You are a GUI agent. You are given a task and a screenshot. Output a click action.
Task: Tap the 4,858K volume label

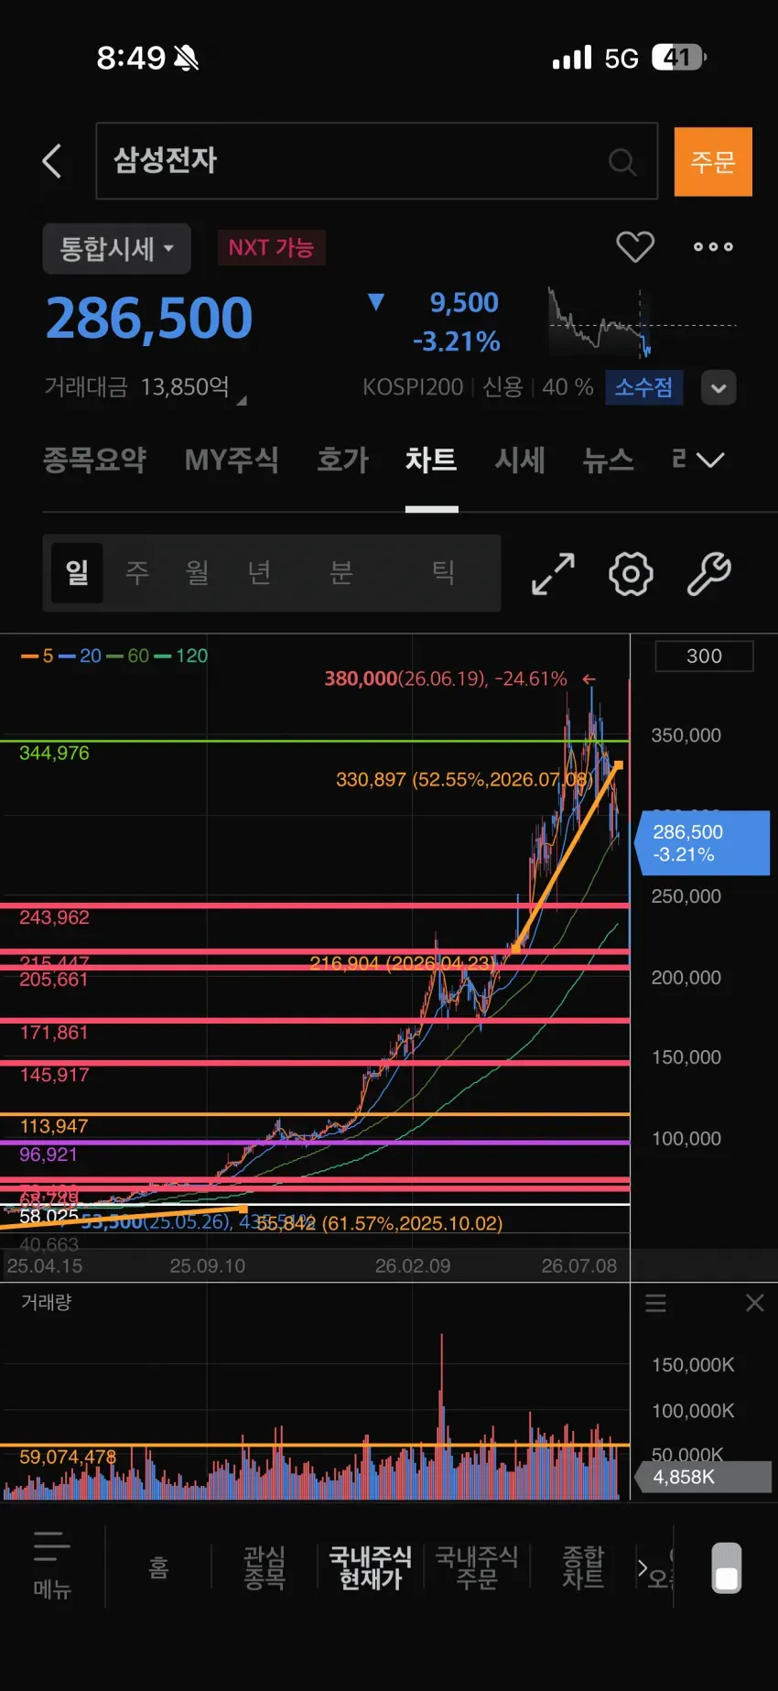[x=702, y=1477]
